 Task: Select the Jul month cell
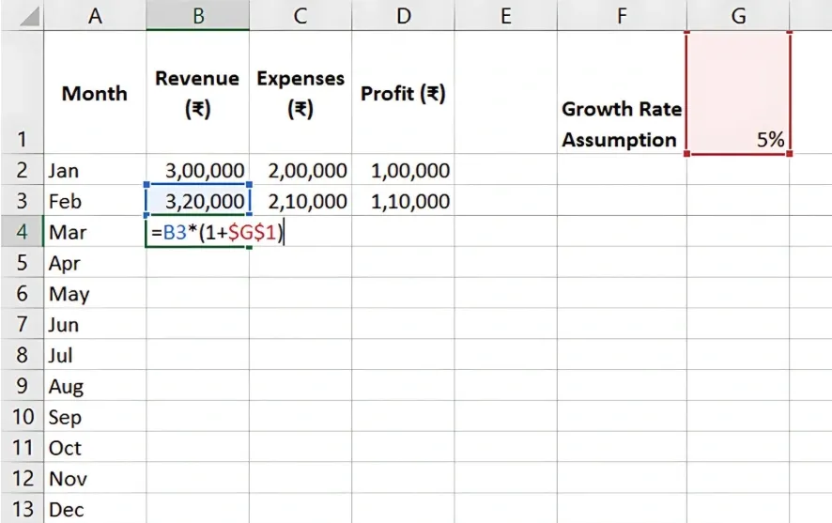click(95, 356)
